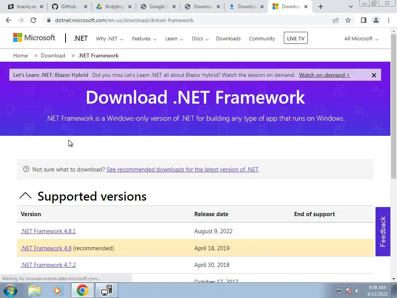
Task: Go to the Download breadcrumb
Action: pos(53,55)
